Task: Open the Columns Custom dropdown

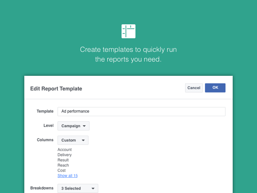Action: pos(73,140)
